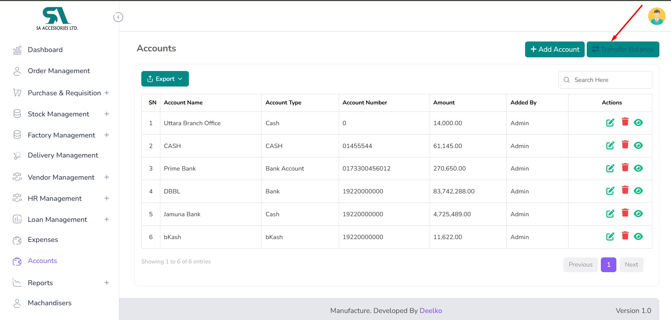Image resolution: width=671 pixels, height=320 pixels.
Task: Delete the CASH account entry
Action: point(625,145)
